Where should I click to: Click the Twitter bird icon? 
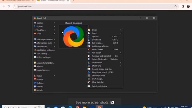coord(35,83)
